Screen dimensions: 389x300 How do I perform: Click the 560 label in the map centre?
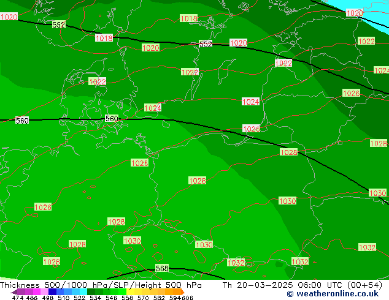(112, 119)
